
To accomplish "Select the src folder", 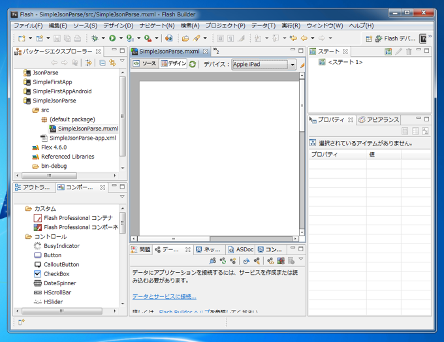I will pos(45,110).
